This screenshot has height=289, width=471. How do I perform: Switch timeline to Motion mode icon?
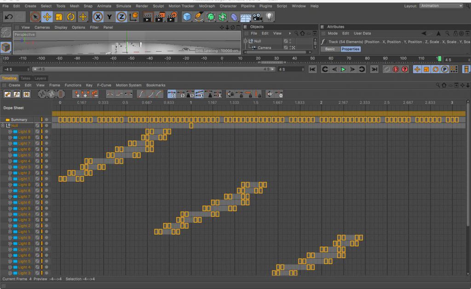coord(26,94)
